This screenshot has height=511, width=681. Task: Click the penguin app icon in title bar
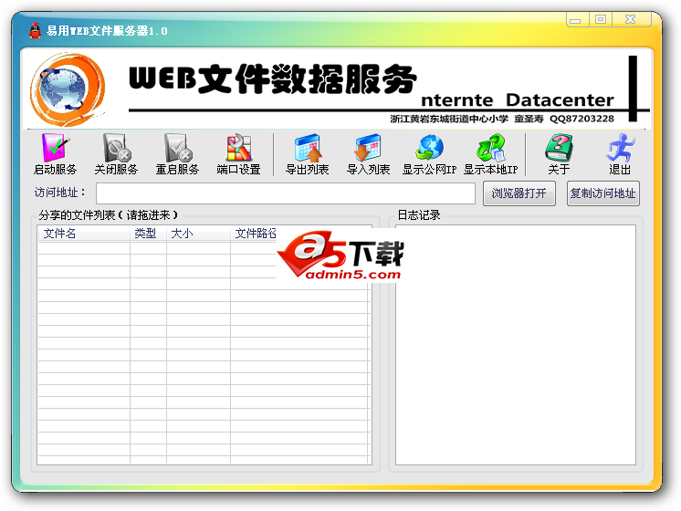click(x=36, y=31)
